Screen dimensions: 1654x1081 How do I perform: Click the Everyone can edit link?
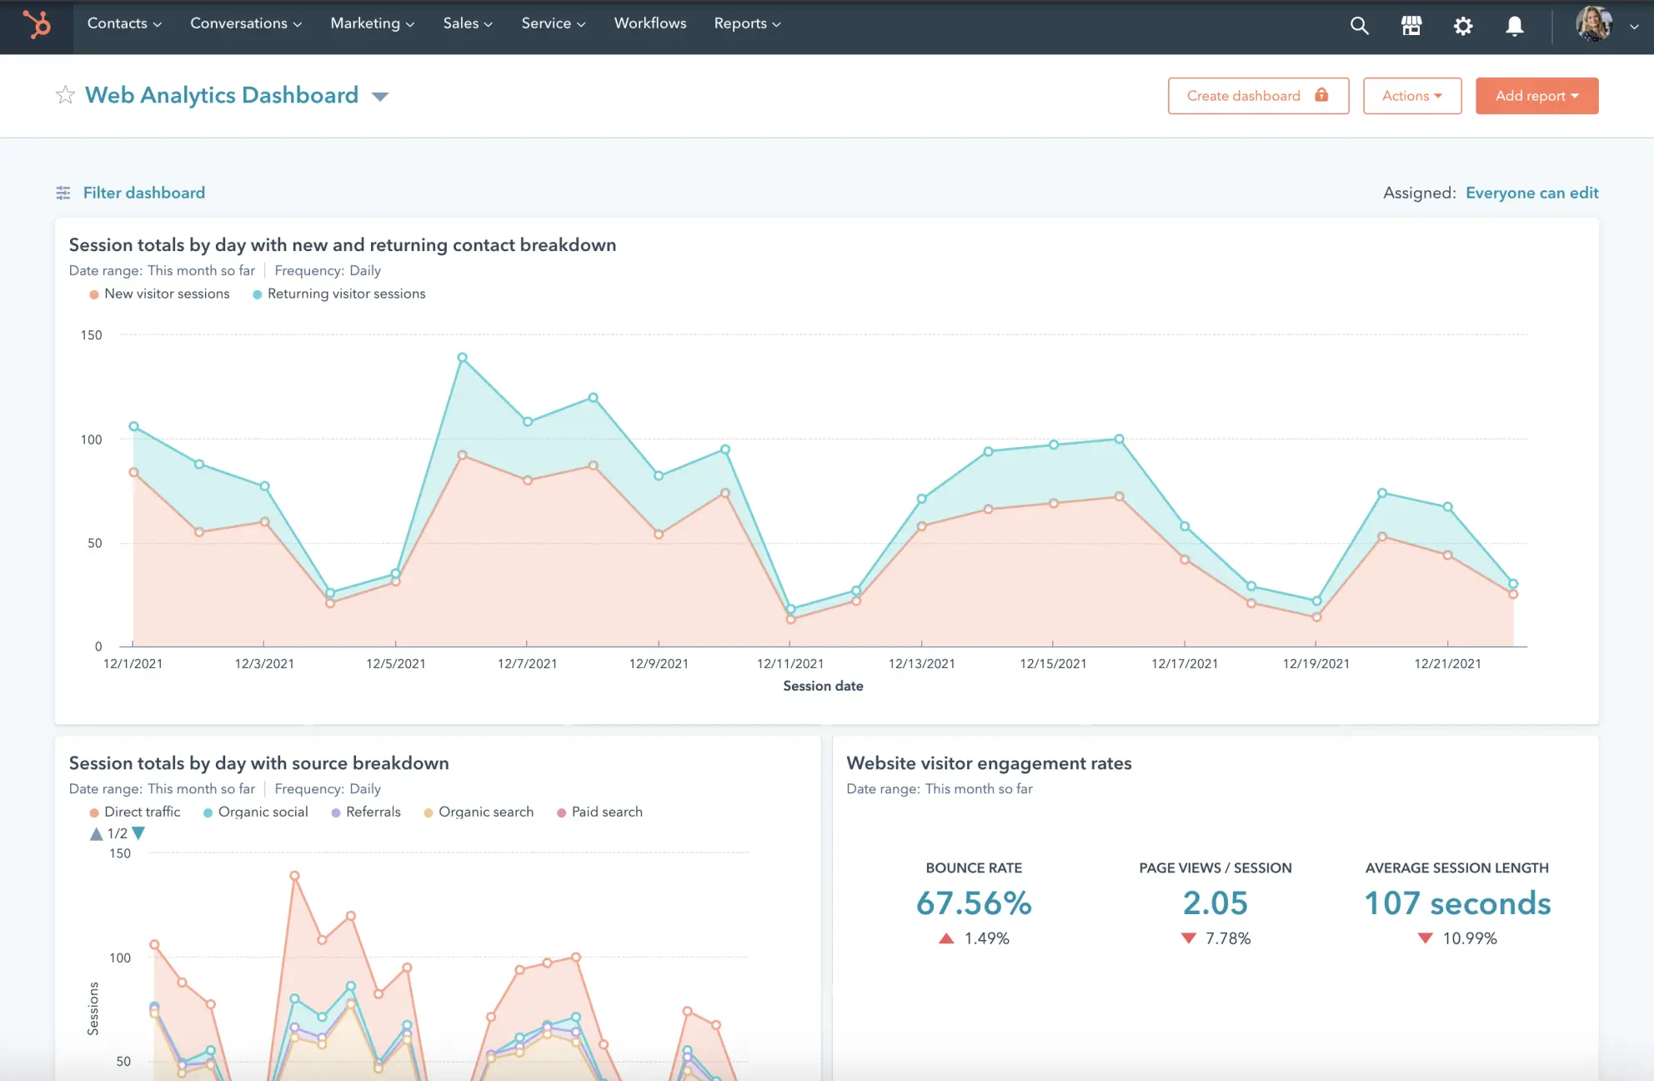pos(1532,192)
